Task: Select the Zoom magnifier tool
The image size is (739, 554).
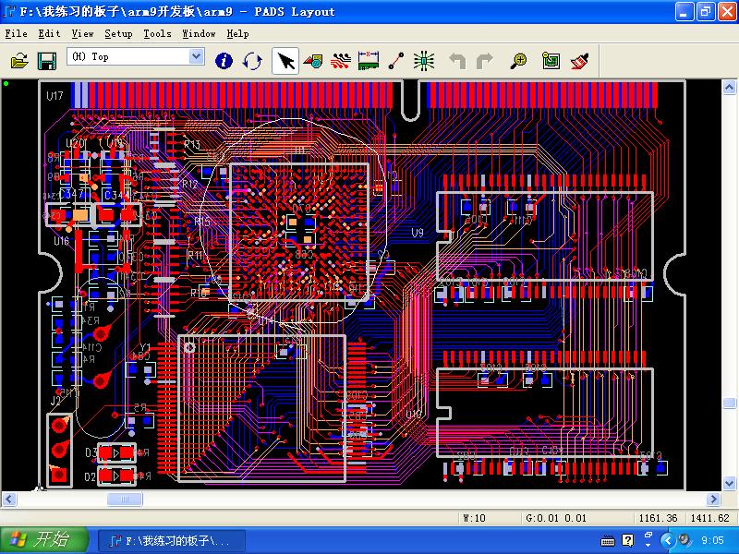Action: click(x=519, y=61)
